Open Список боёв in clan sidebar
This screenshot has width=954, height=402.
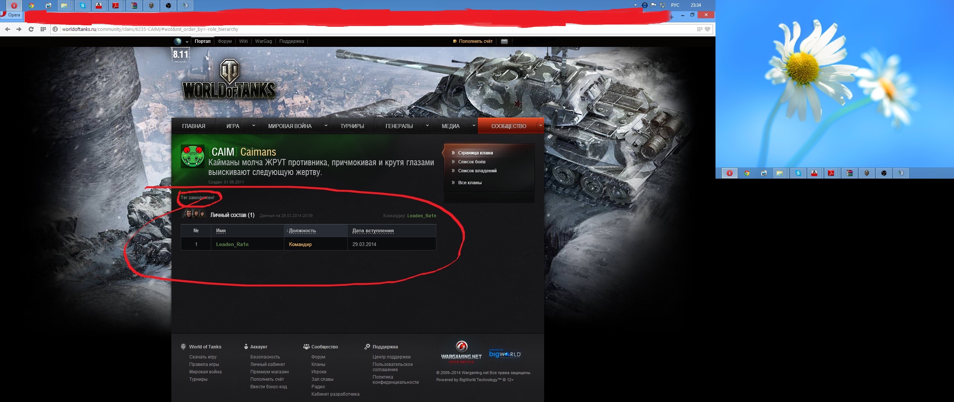(472, 162)
